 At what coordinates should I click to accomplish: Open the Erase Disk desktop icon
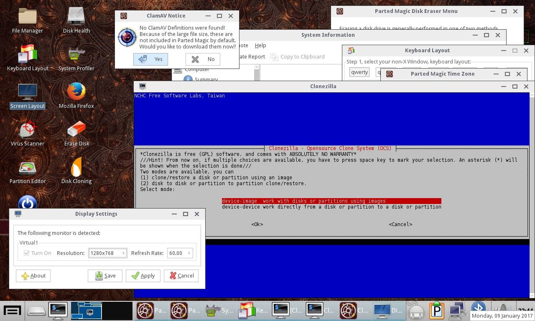click(76, 134)
